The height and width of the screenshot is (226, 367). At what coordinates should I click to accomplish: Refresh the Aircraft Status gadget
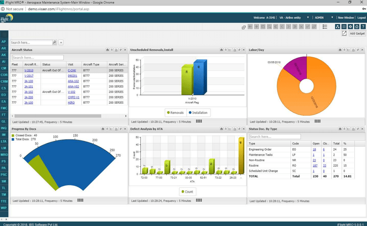click(121, 50)
